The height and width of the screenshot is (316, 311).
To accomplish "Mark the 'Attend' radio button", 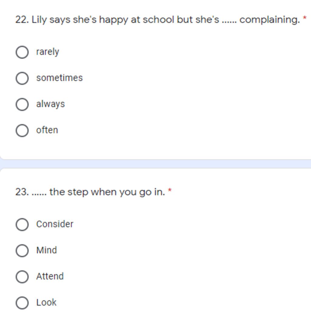I will tap(22, 277).
